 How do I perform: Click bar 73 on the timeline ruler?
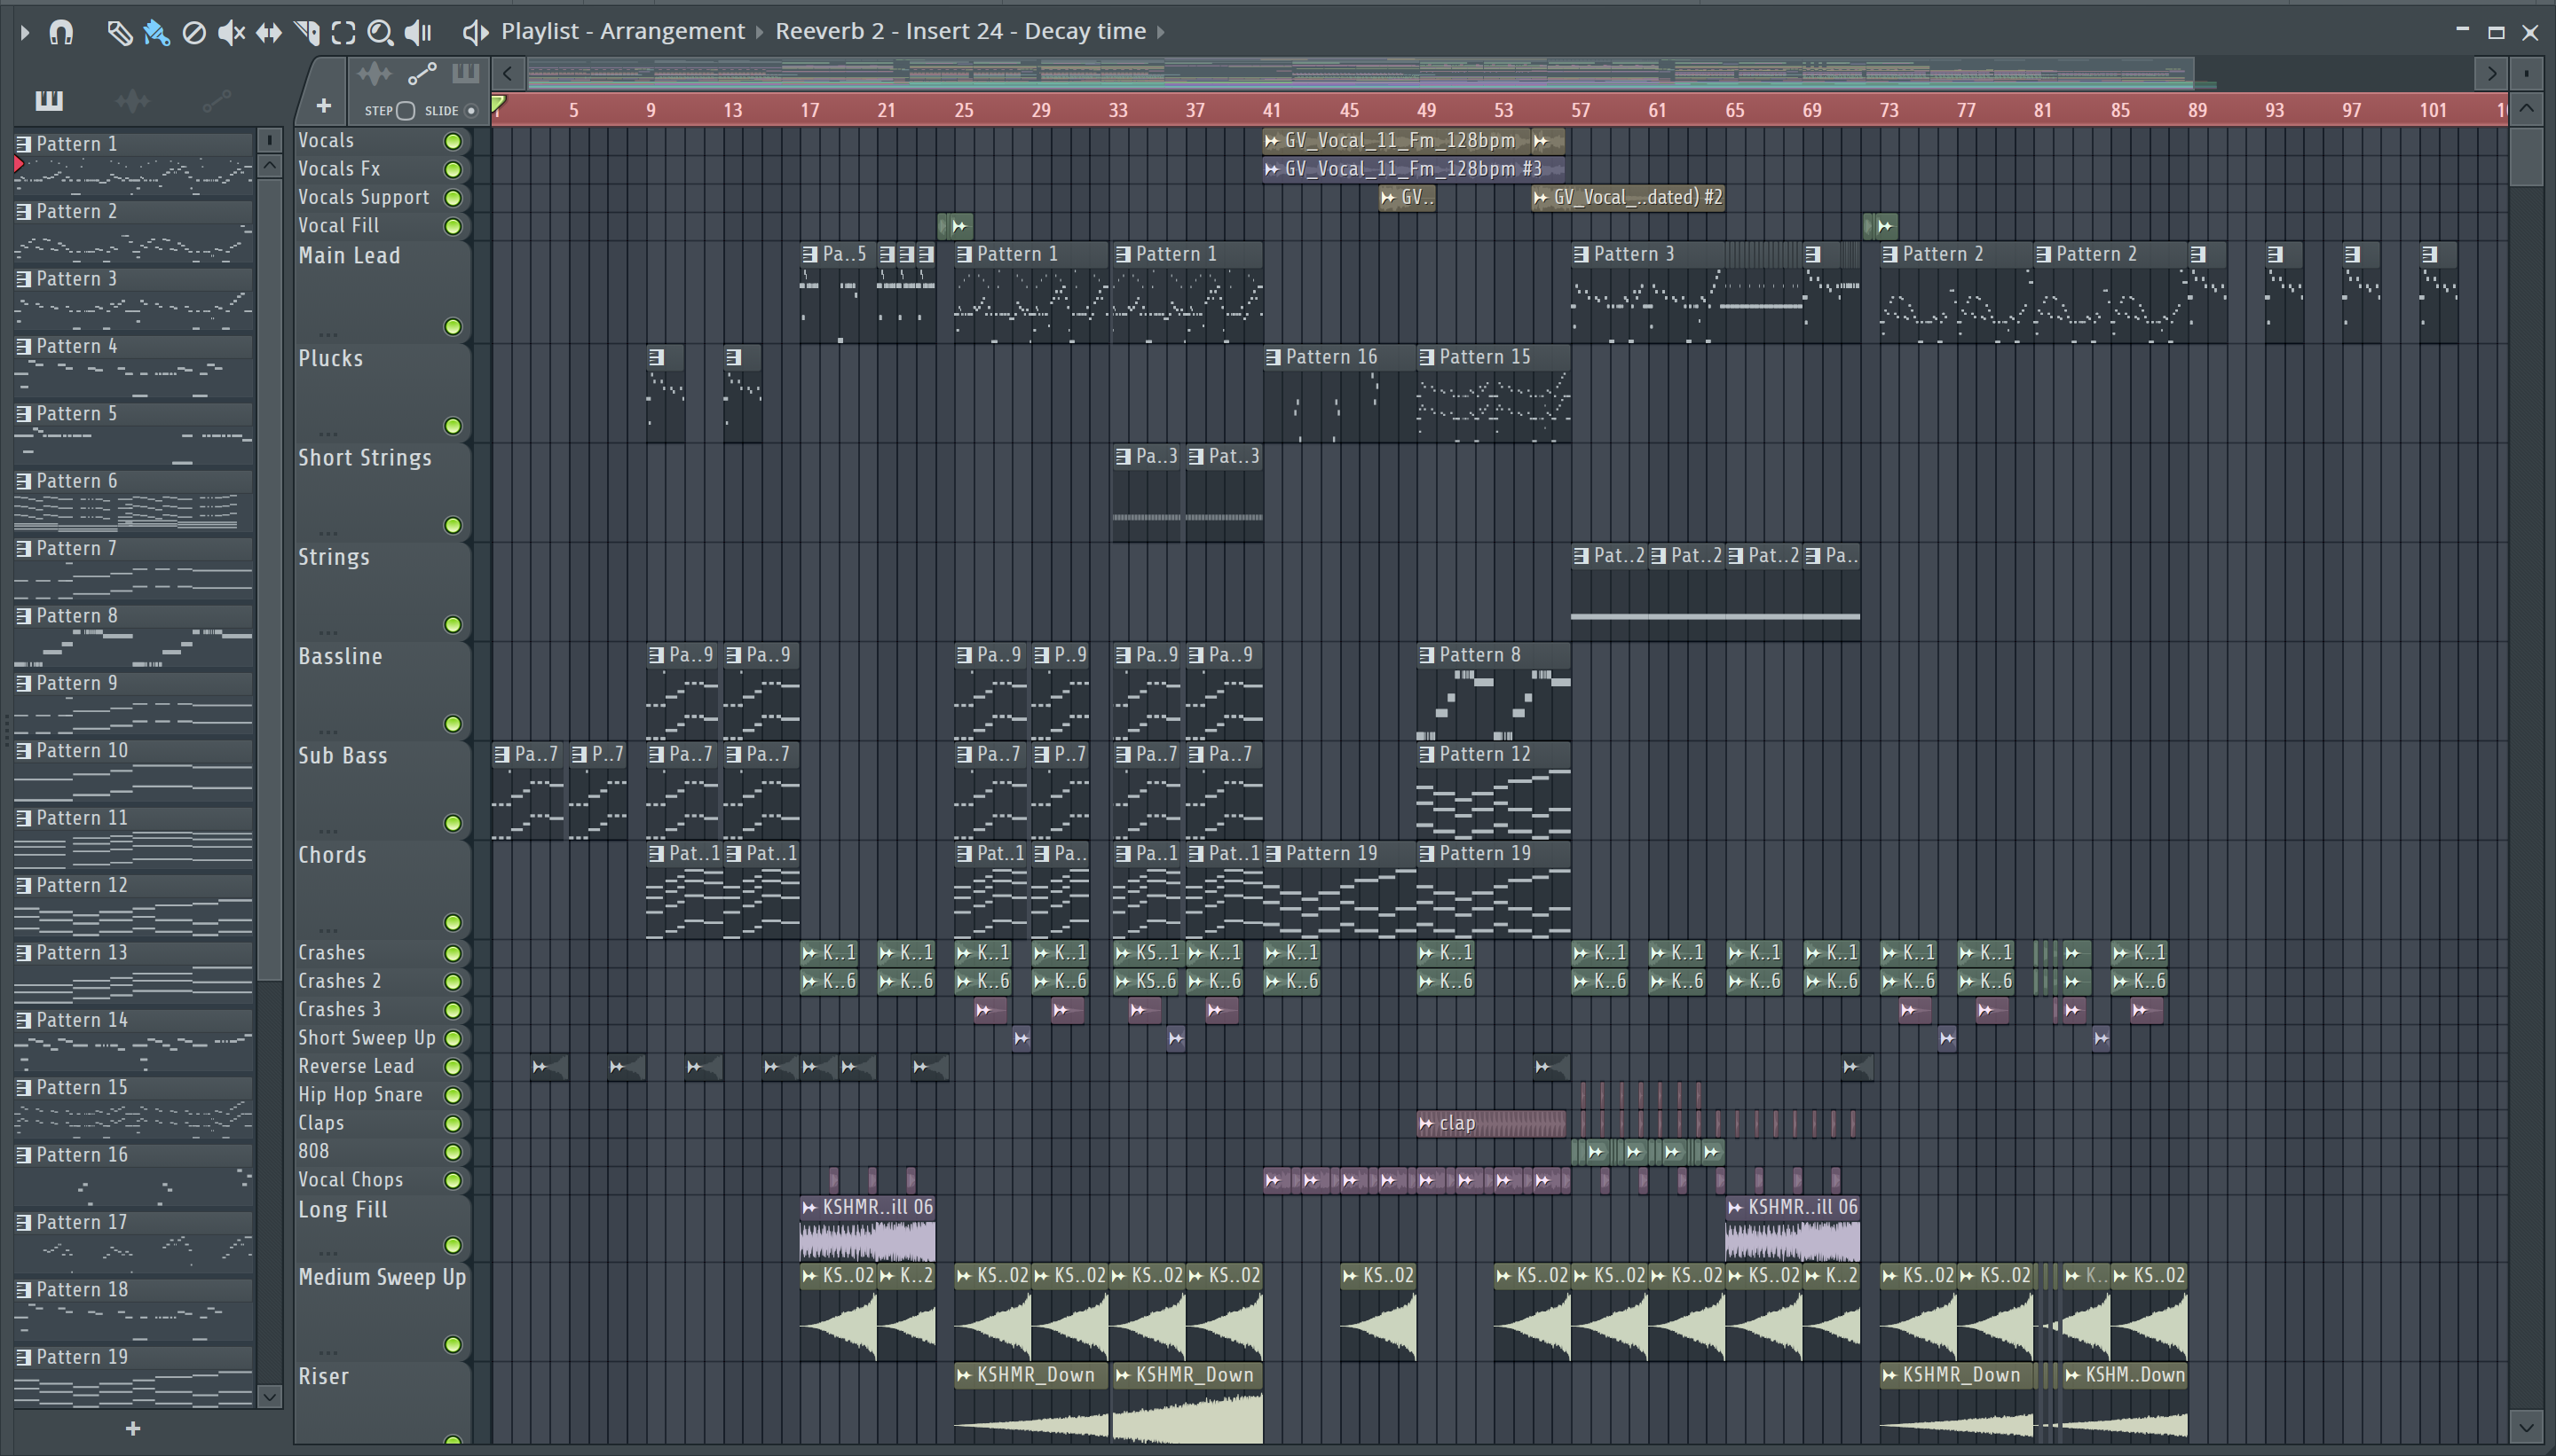1889,110
